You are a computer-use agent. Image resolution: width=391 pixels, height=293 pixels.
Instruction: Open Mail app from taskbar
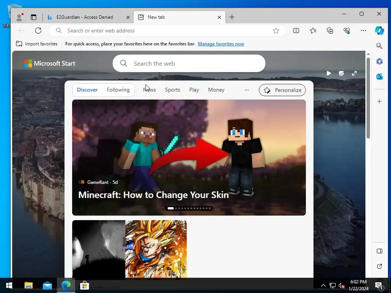click(x=47, y=285)
